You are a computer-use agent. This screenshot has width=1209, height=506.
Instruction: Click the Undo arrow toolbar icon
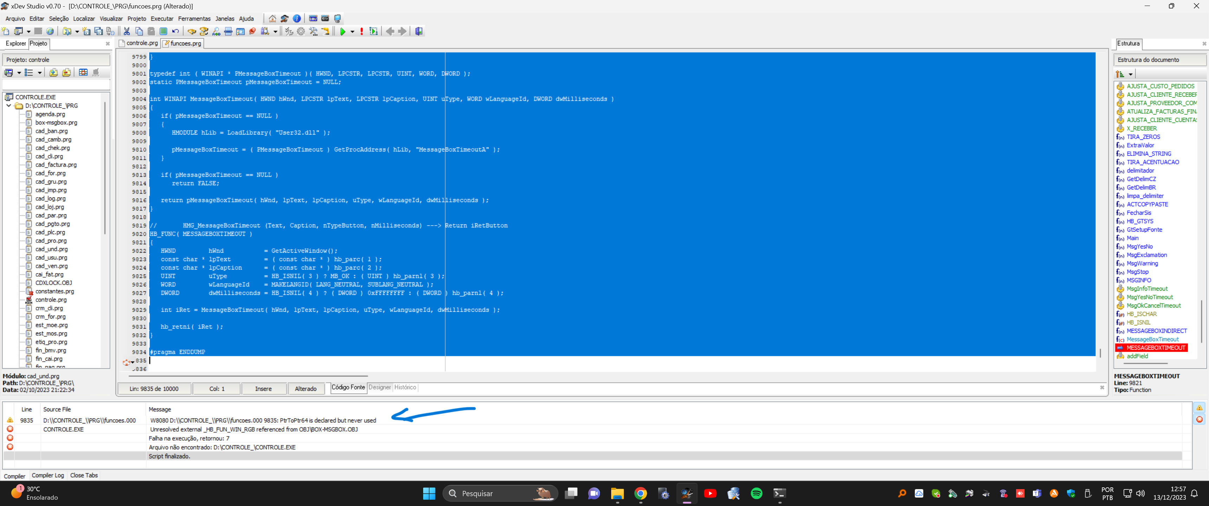(175, 31)
